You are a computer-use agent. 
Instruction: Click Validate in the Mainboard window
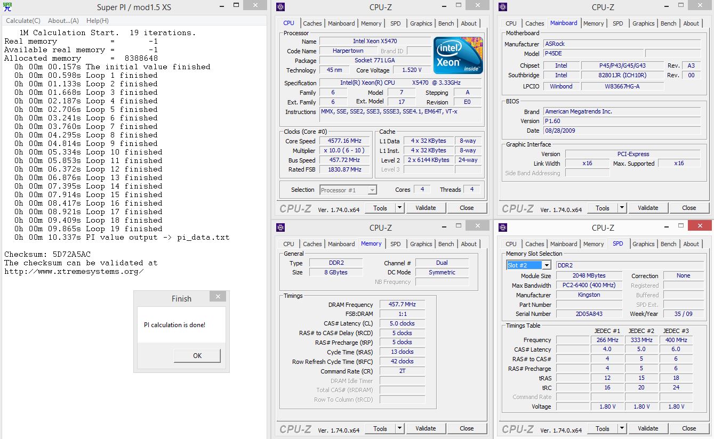[x=648, y=208]
